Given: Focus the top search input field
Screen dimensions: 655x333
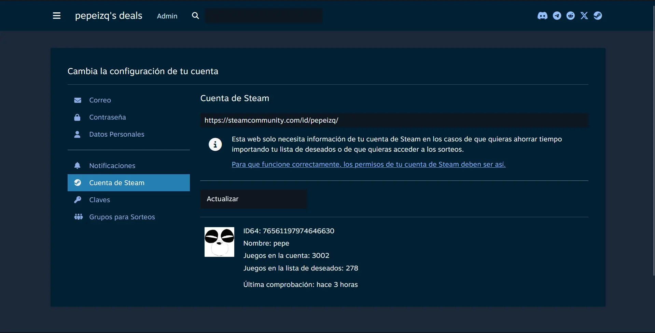Looking at the screenshot, I should [263, 16].
